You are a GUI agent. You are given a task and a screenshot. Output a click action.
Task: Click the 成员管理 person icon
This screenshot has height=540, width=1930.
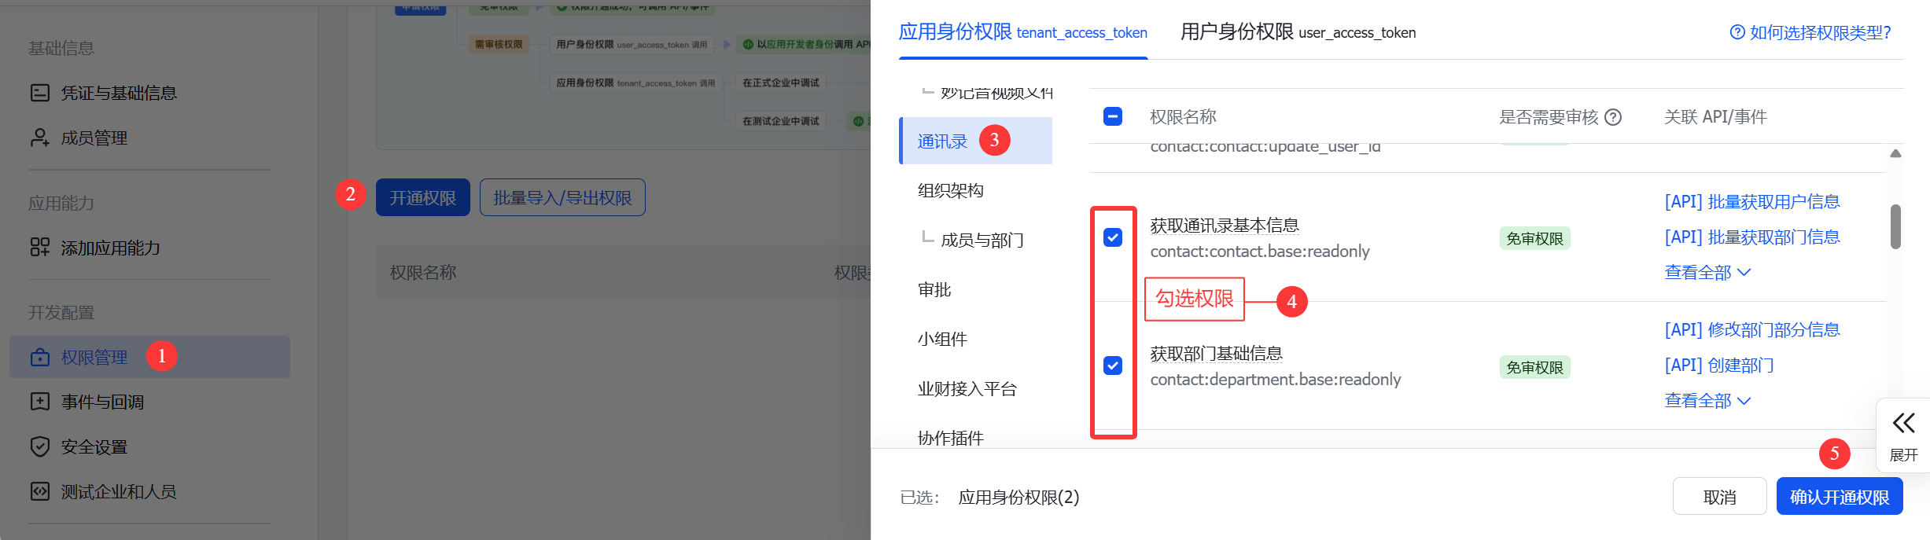point(39,138)
